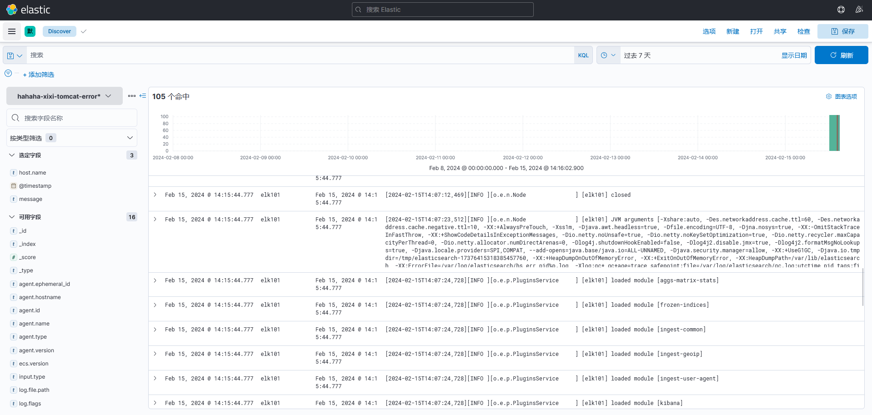Expand the filter by type dropdown
872x415 pixels.
pos(72,138)
